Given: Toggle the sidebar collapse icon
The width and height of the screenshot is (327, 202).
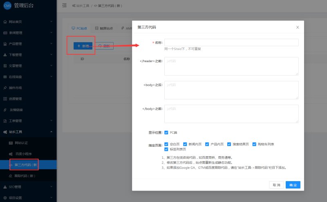Looking at the screenshot, I should point(64,5).
